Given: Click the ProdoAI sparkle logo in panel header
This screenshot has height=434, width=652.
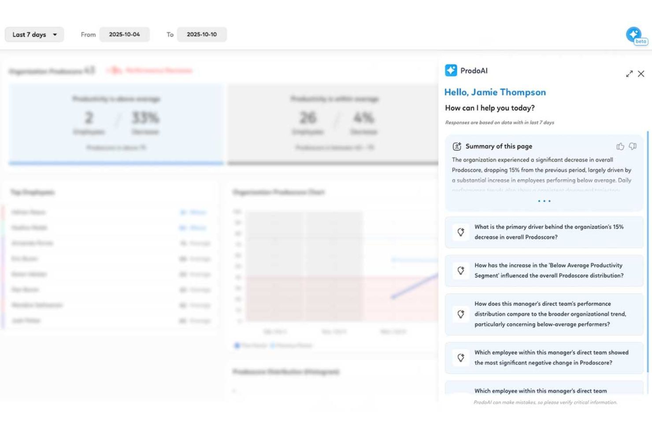Looking at the screenshot, I should point(450,70).
